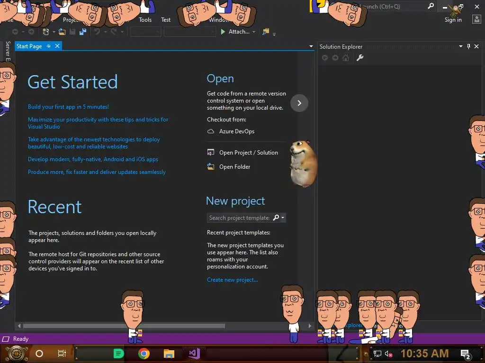Open the green chat app on taskbar
Screen dimensions: 485x363
[x=119, y=354]
